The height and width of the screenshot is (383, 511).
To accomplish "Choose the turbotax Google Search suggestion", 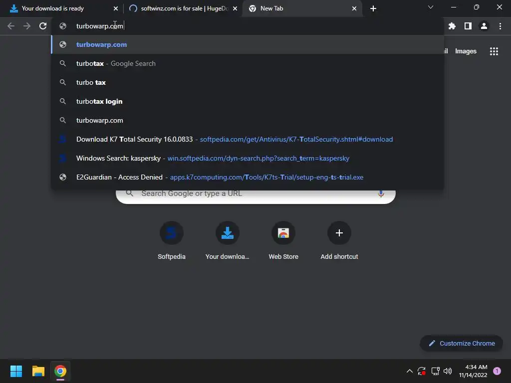I will [x=248, y=63].
